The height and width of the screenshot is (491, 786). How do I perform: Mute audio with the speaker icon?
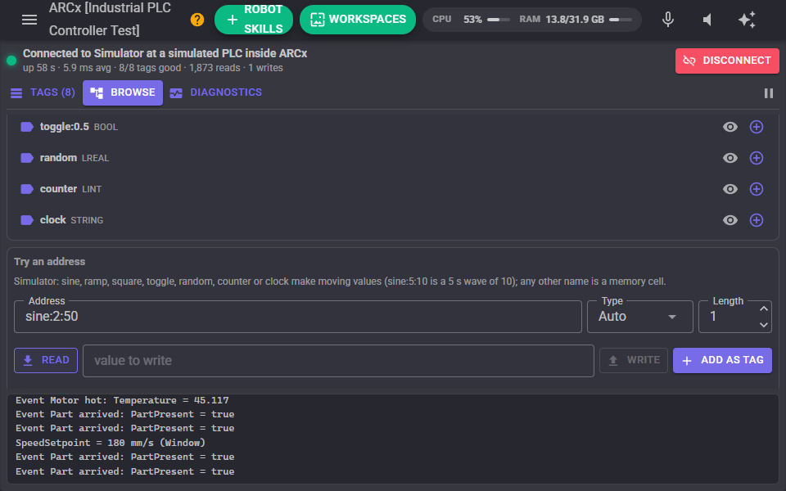707,20
